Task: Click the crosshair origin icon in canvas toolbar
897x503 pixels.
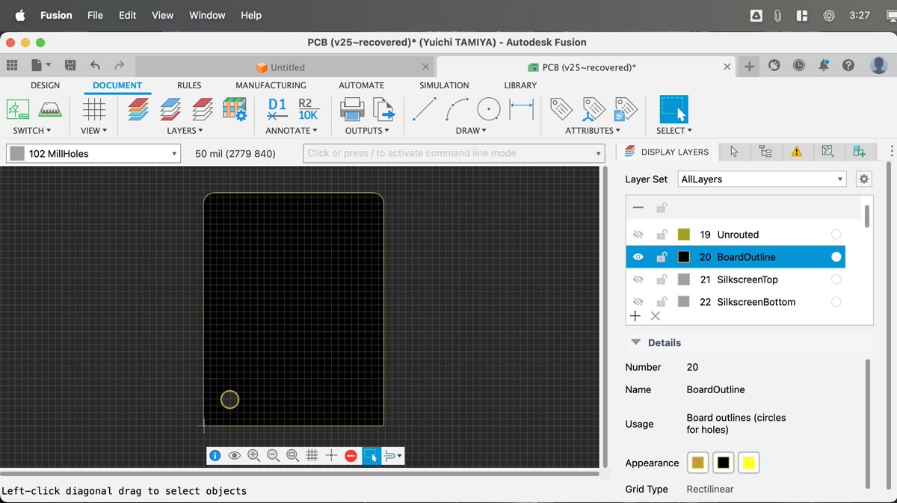Action: pos(332,455)
